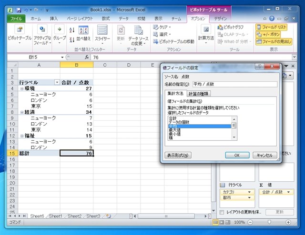The width and height of the screenshot is (305, 235).
Task: Open the ファイル tab
Action: click(x=16, y=19)
